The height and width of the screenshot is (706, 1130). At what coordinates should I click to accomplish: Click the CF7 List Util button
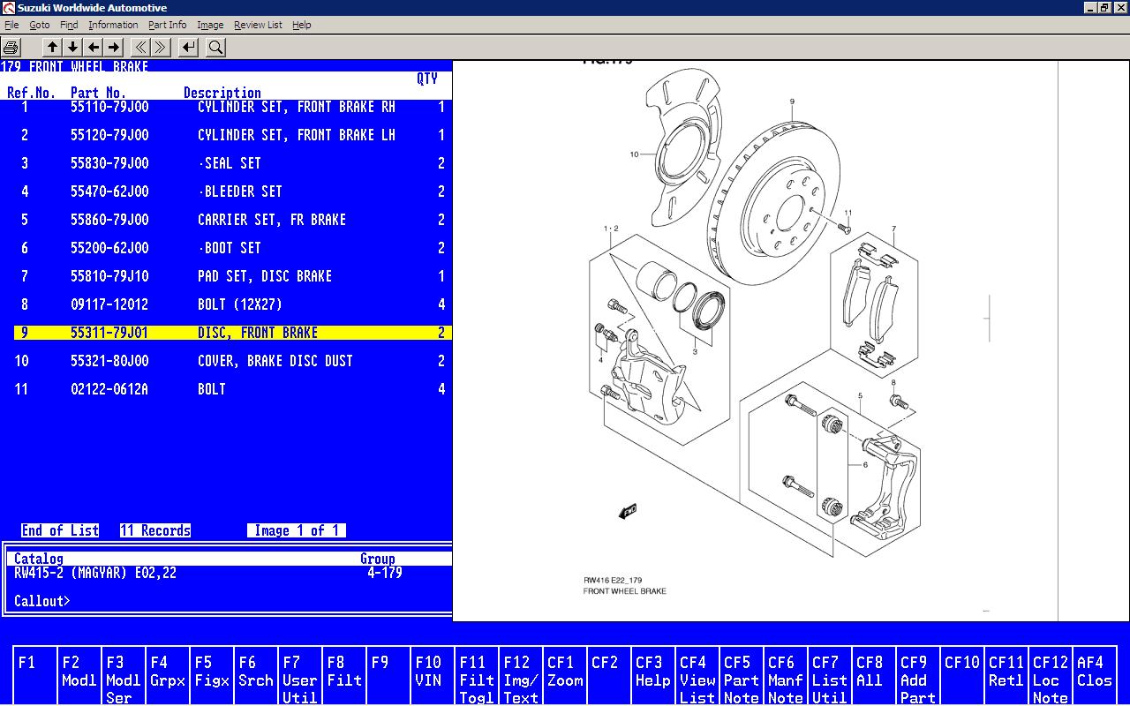click(830, 676)
